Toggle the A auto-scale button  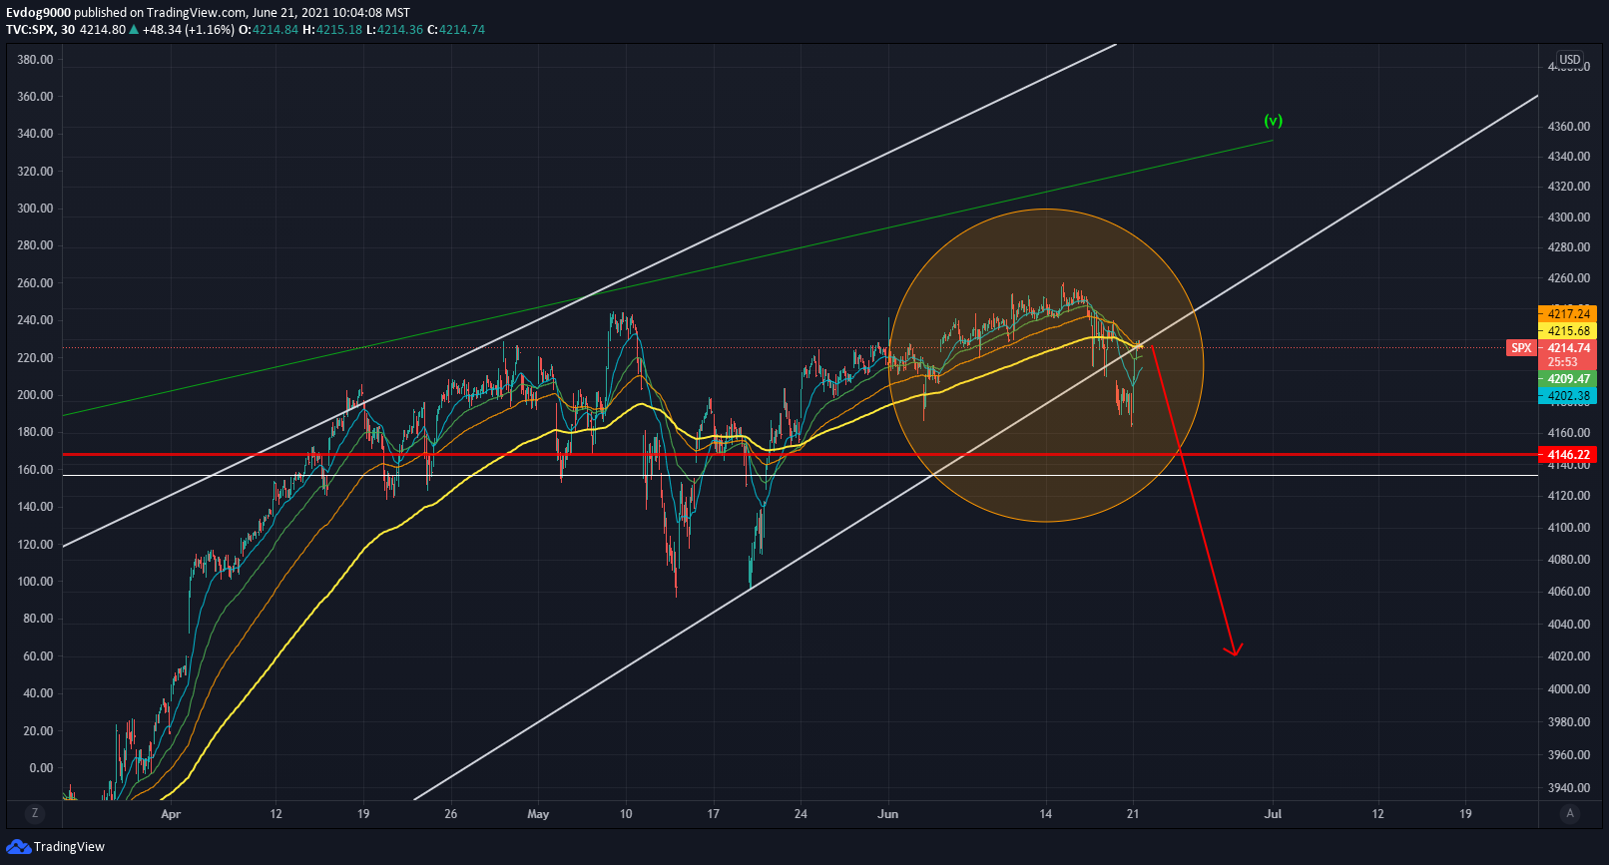(x=1570, y=813)
